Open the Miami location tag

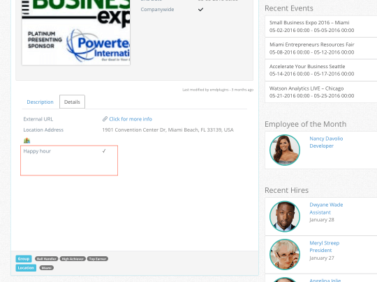46,268
